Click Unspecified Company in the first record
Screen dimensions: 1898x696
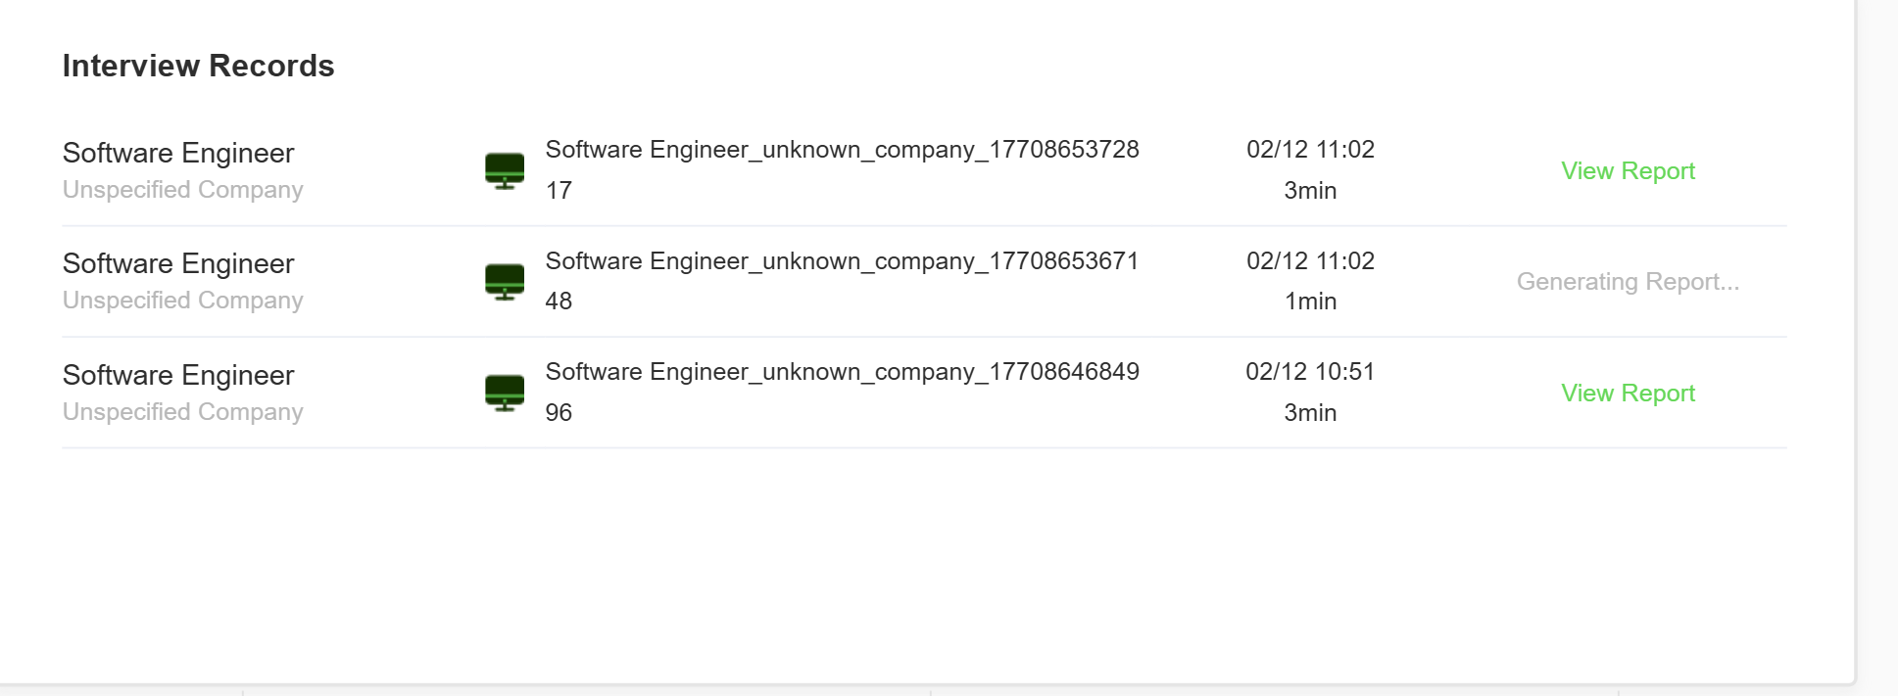[182, 190]
